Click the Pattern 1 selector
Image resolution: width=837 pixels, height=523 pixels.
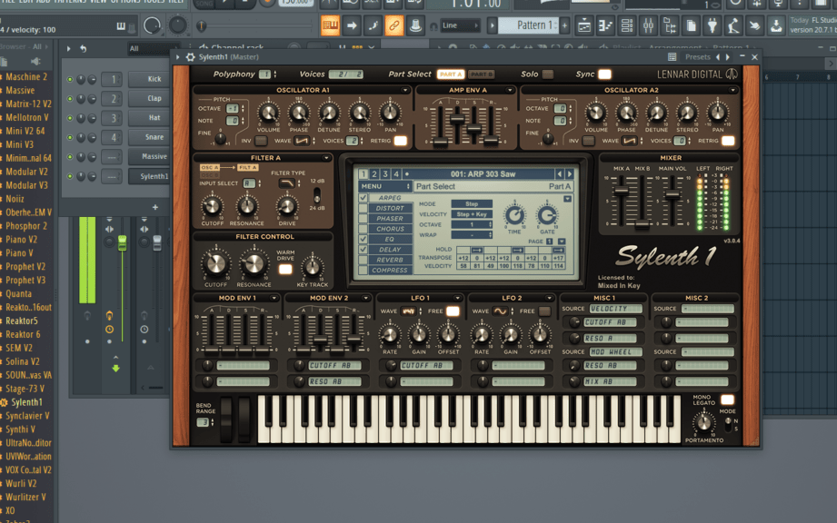click(529, 25)
